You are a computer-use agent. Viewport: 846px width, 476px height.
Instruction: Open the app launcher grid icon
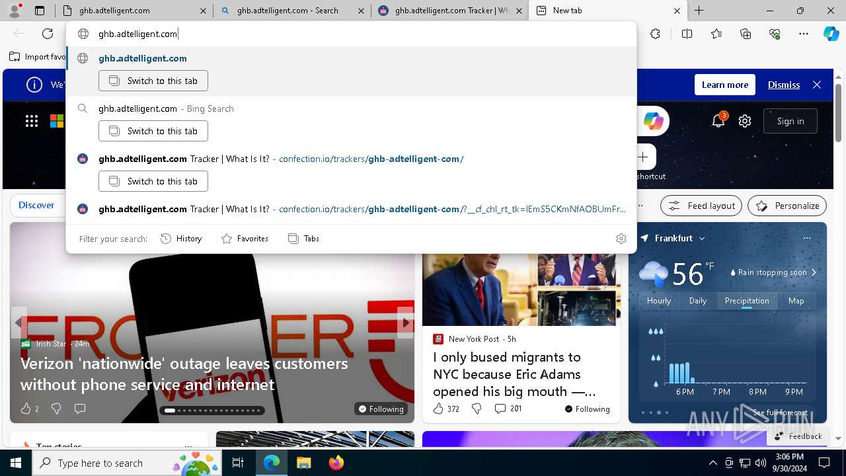pyautogui.click(x=32, y=121)
